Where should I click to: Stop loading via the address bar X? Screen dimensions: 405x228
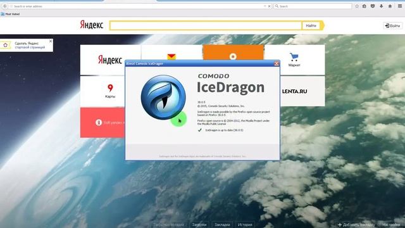click(x=269, y=6)
